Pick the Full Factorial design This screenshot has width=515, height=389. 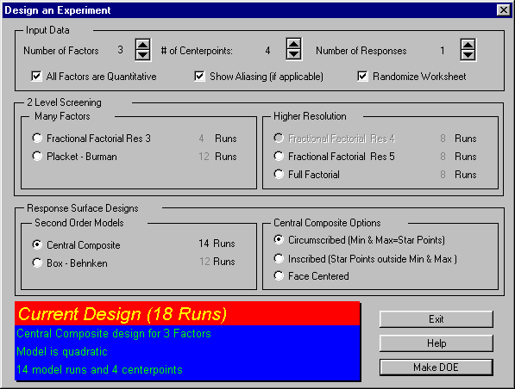click(x=279, y=174)
